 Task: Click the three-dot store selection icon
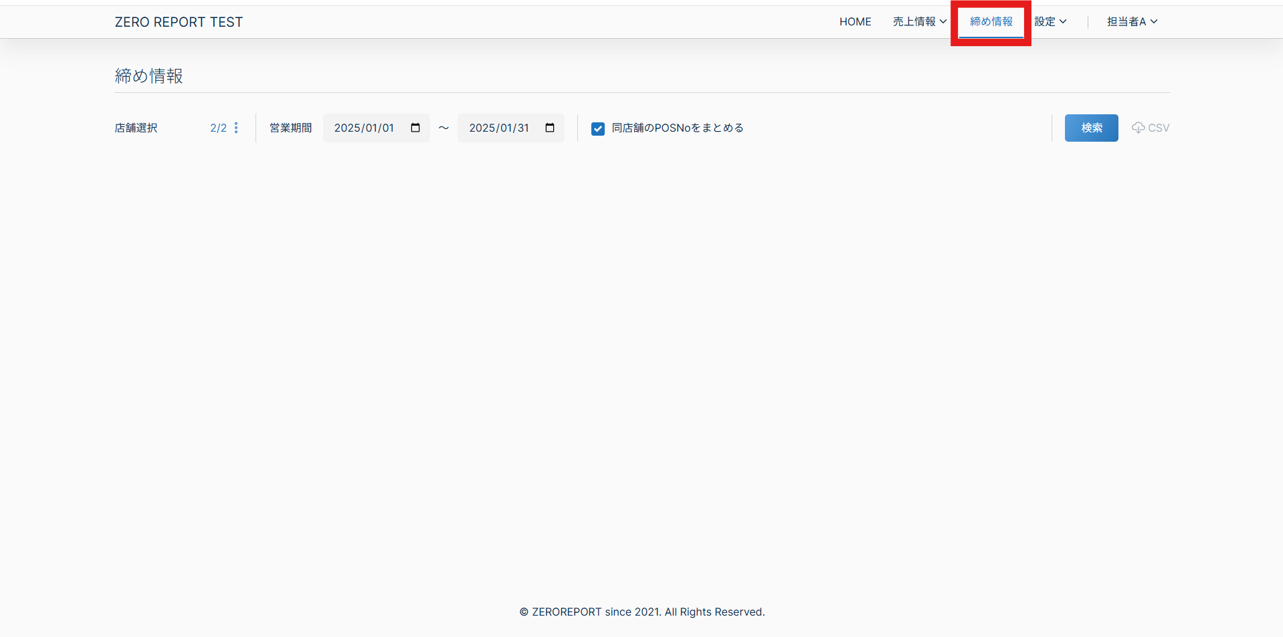[236, 128]
